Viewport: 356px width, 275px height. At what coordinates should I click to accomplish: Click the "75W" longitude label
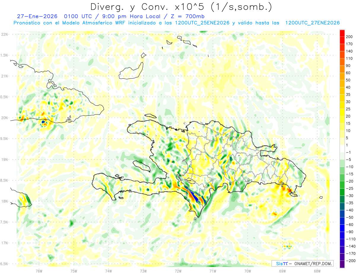(x=74, y=271)
